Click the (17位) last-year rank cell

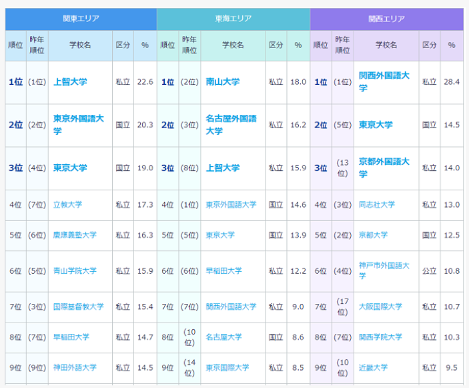(343, 307)
